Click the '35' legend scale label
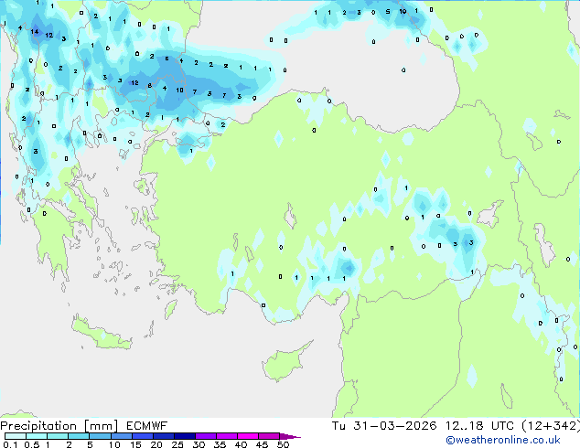This screenshot has height=448, width=580. [220, 444]
